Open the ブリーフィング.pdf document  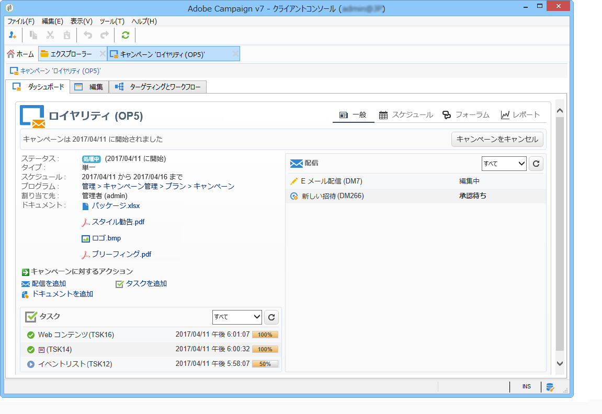(122, 254)
